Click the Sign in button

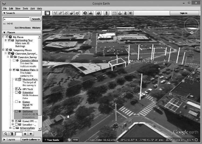183,13
